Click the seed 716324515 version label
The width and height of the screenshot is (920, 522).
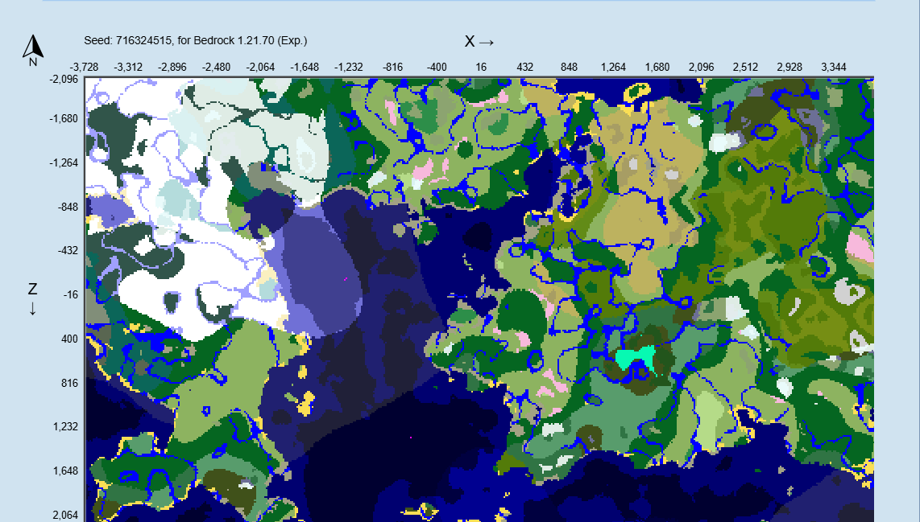click(x=196, y=40)
